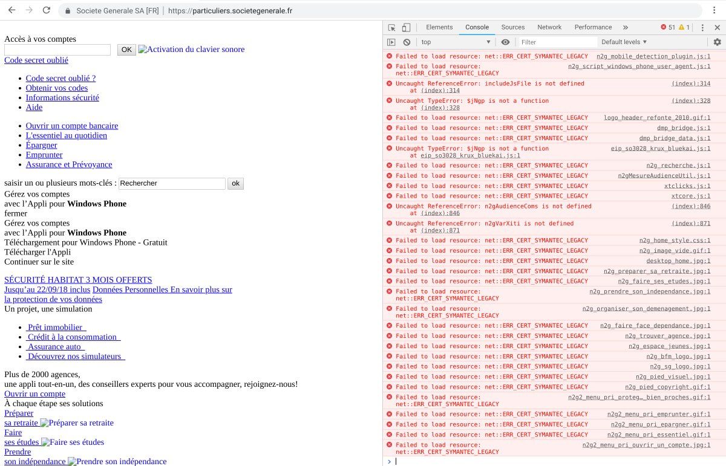Viewport: 726px width, 466px height.
Task: Switch to the Elements tab
Action: tap(439, 27)
